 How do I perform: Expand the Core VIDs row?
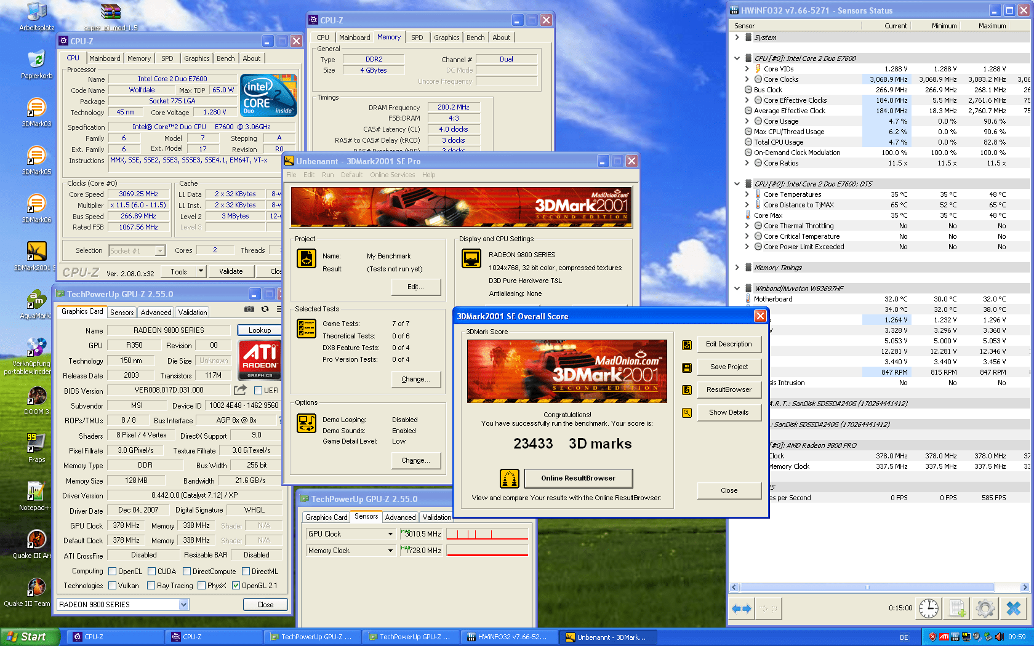click(747, 69)
